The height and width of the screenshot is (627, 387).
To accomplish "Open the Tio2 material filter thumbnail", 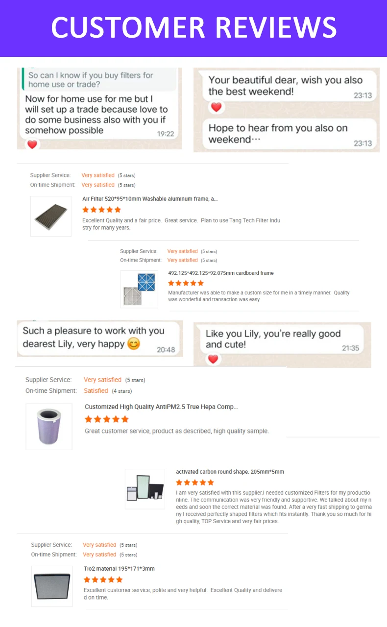I will [52, 586].
